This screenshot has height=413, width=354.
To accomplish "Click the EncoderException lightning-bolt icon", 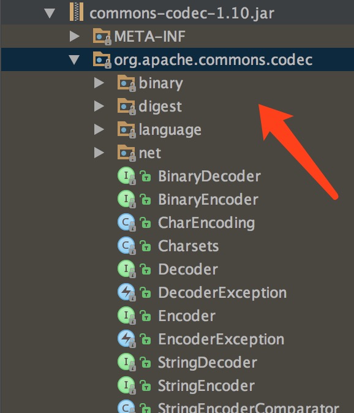I will click(x=127, y=339).
